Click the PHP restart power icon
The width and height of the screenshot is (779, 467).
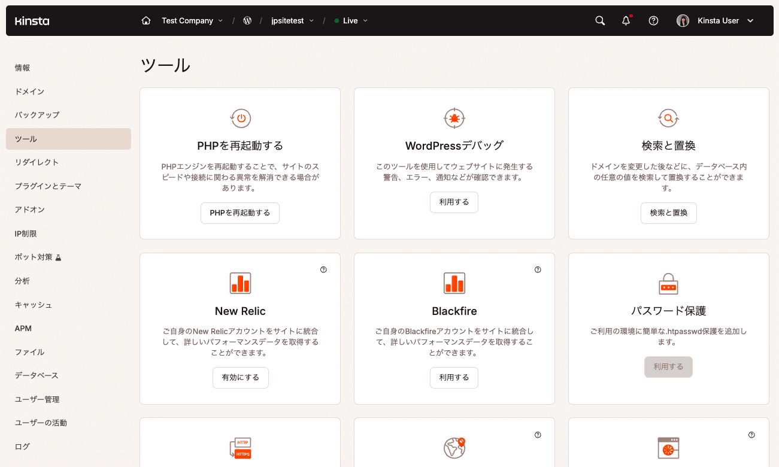240,118
